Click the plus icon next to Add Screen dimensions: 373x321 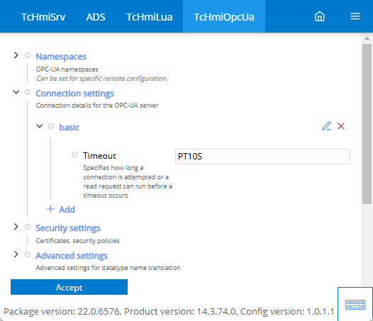click(50, 209)
